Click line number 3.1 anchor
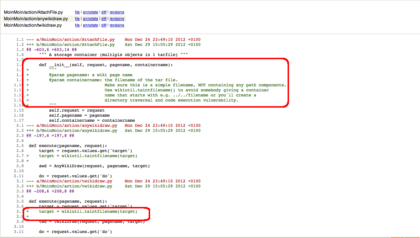This screenshot has height=238, width=420. (20, 181)
